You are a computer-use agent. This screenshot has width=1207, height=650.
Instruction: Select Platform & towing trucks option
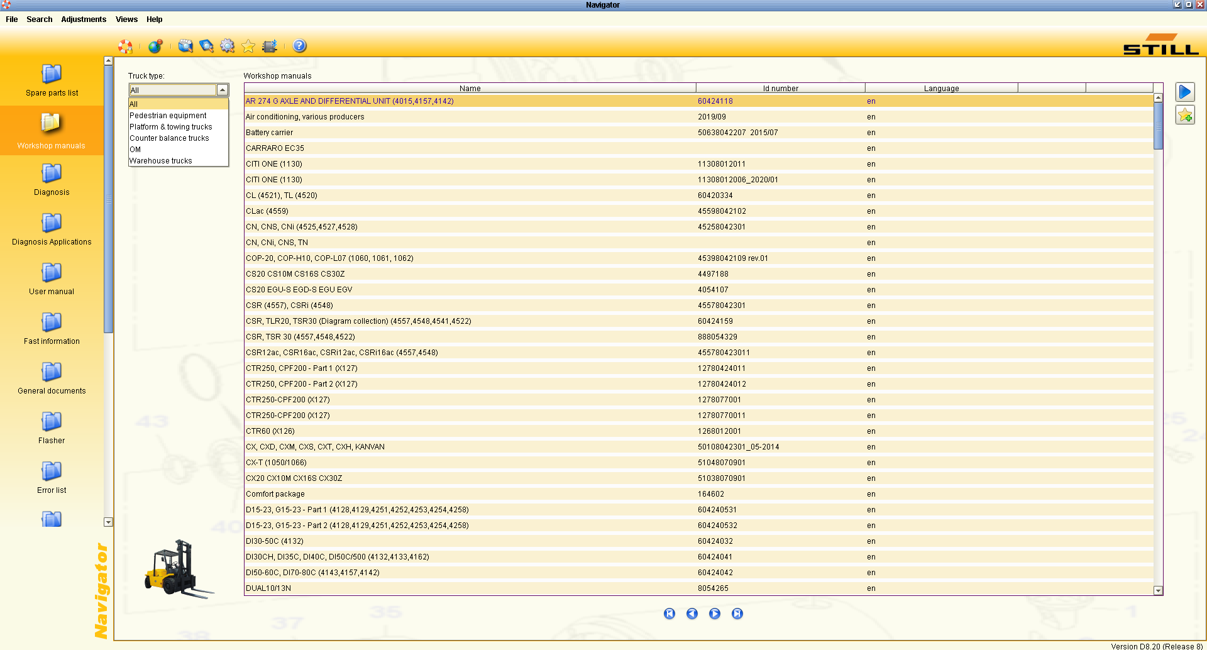[x=179, y=127]
